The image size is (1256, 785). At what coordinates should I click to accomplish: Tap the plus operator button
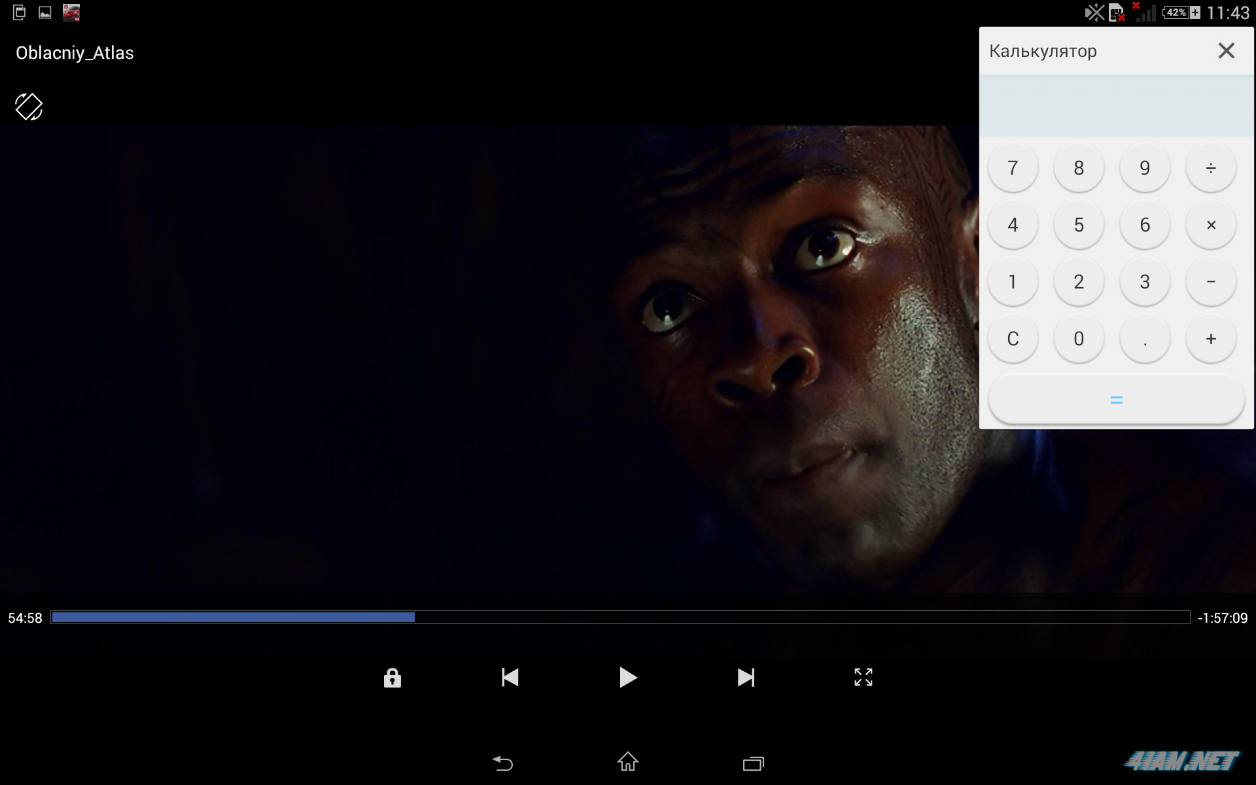1211,339
